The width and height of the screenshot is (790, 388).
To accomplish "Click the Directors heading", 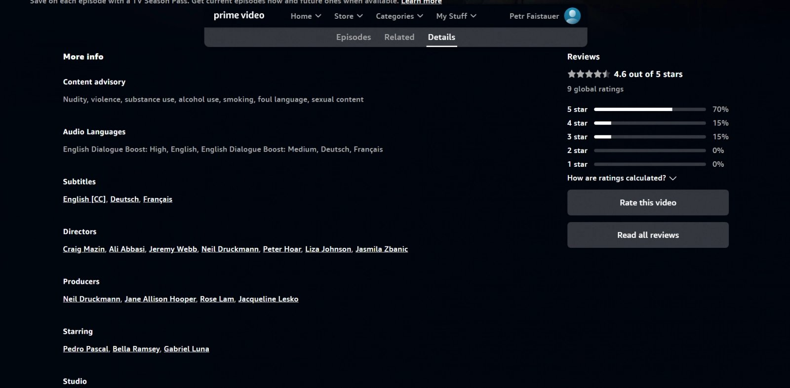I will pyautogui.click(x=79, y=232).
